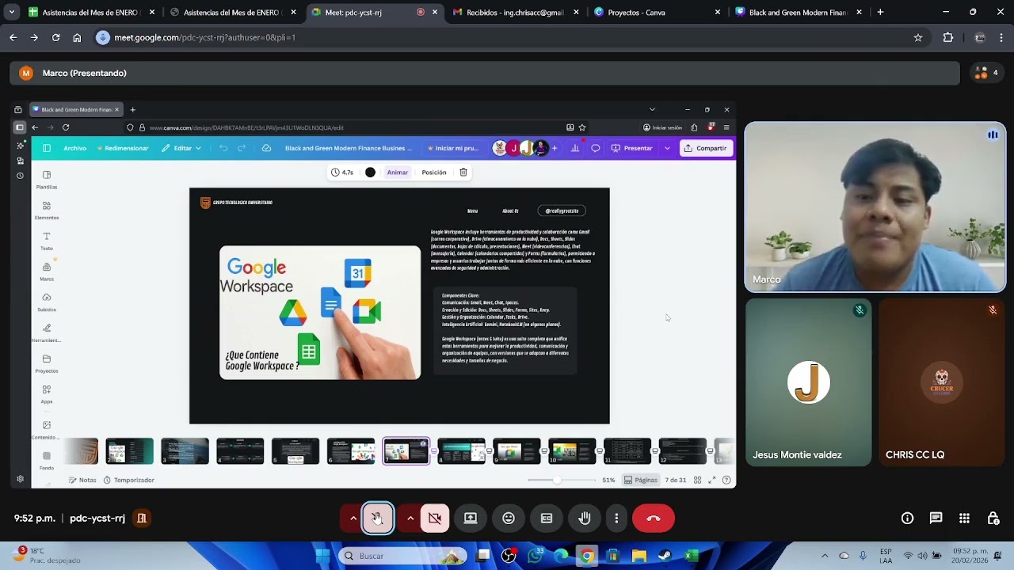Expand the Editar mode dropdown
Viewport: 1014px width, 570px height.
pyautogui.click(x=182, y=148)
